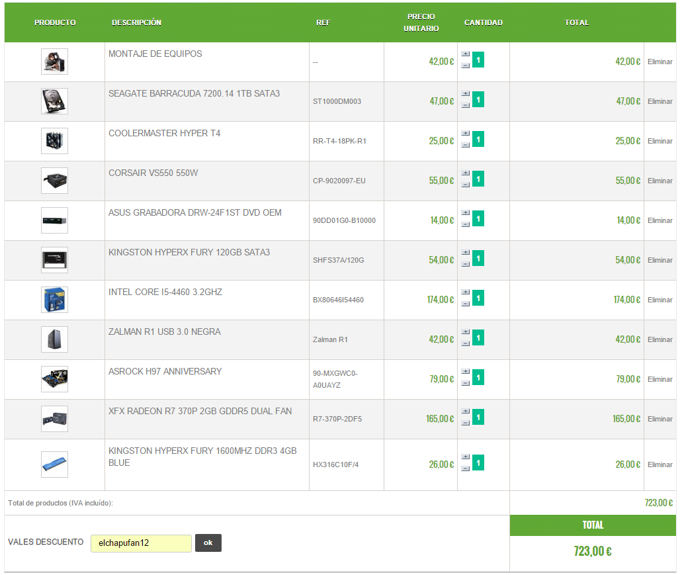The width and height of the screenshot is (680, 575).
Task: Click the final total 723,00 €
Action: 593,551
